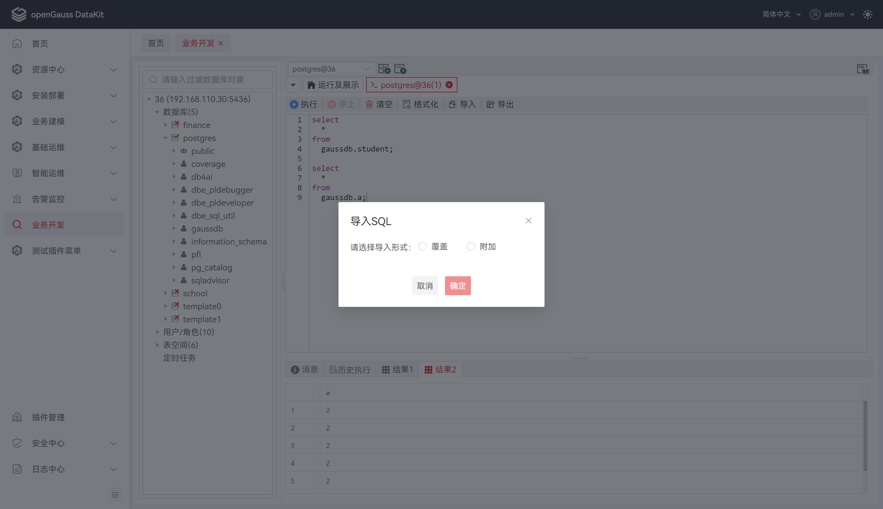Screen dimensions: 883x509
Task: Select the pg_catalog tree row
Action: [208, 267]
